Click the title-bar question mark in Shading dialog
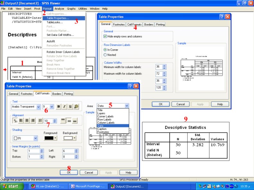This screenshot has width=254, height=190. pyautogui.click(x=130, y=86)
